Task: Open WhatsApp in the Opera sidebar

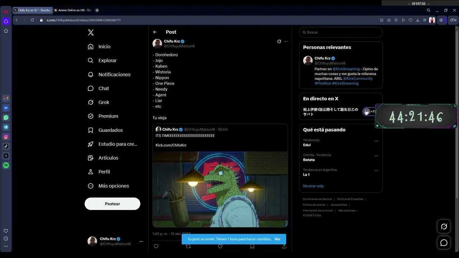Action: point(6,118)
